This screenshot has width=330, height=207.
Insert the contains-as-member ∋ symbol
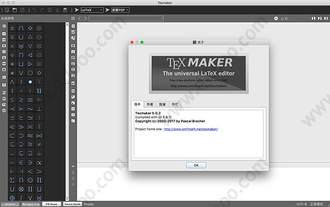30,163
